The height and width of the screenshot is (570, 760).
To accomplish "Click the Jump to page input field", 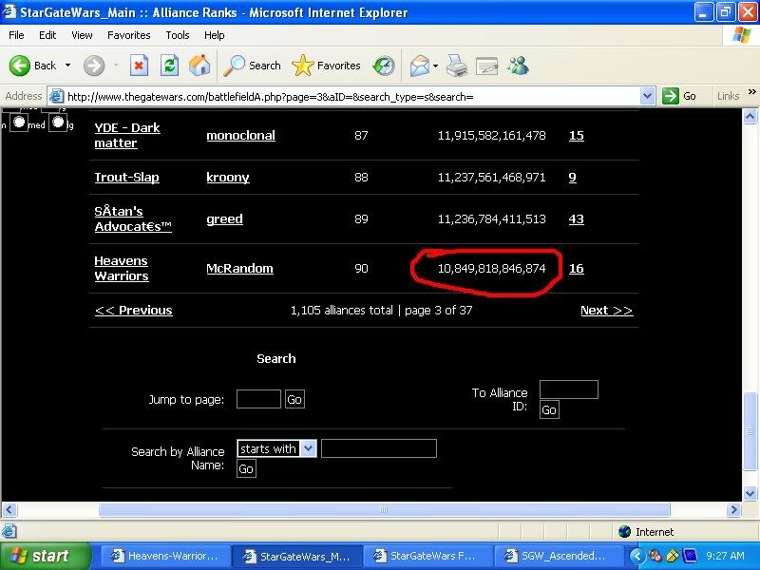I will pos(258,399).
